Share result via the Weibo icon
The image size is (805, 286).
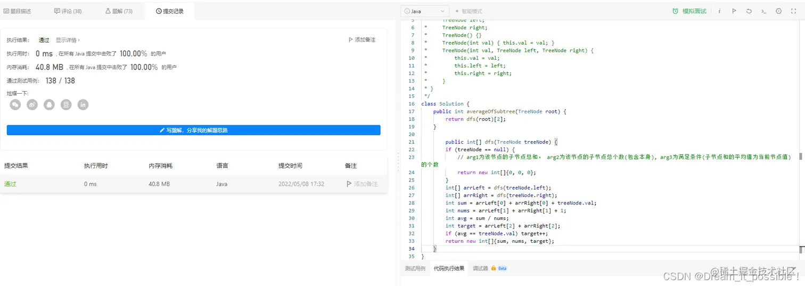point(32,105)
